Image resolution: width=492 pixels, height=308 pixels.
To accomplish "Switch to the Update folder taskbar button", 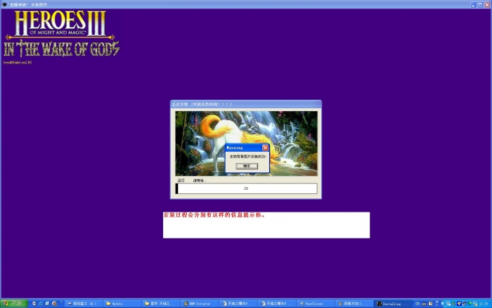I will pyautogui.click(x=122, y=304).
